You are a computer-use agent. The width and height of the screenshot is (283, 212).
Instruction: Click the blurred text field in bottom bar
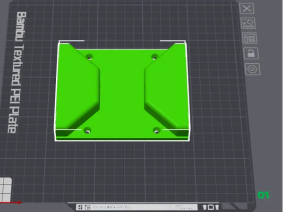137,207
